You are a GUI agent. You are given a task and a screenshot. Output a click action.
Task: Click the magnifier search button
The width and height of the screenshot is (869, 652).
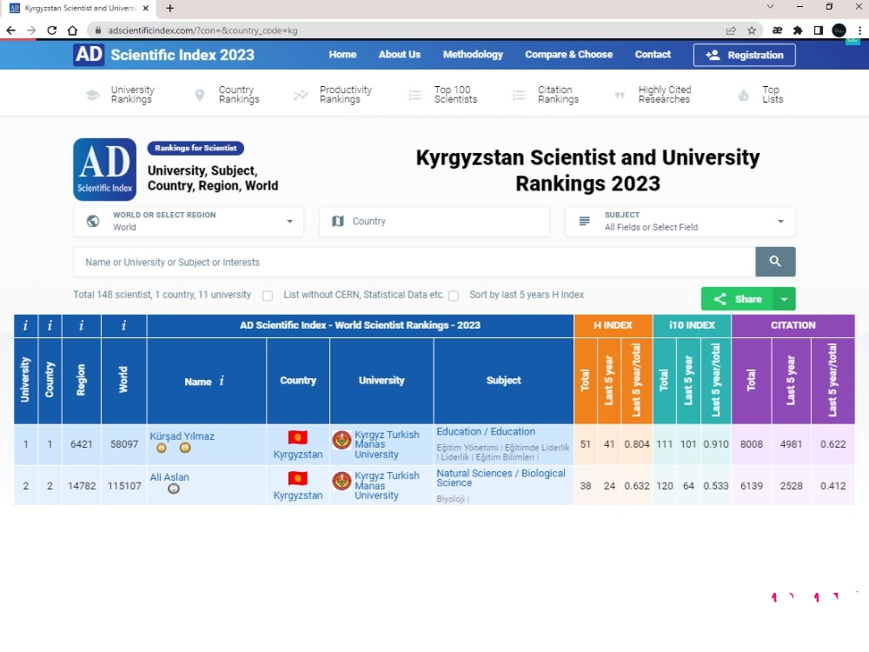(x=775, y=262)
